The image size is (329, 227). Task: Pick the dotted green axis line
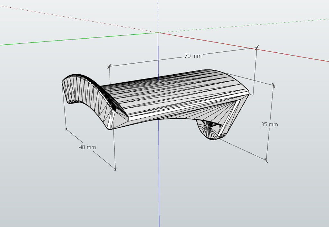[x=244, y=26]
